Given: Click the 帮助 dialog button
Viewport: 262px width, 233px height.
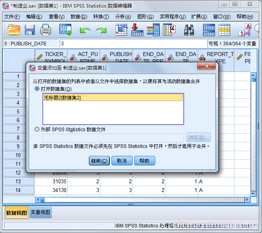Looking at the screenshot, I should click(145, 161).
